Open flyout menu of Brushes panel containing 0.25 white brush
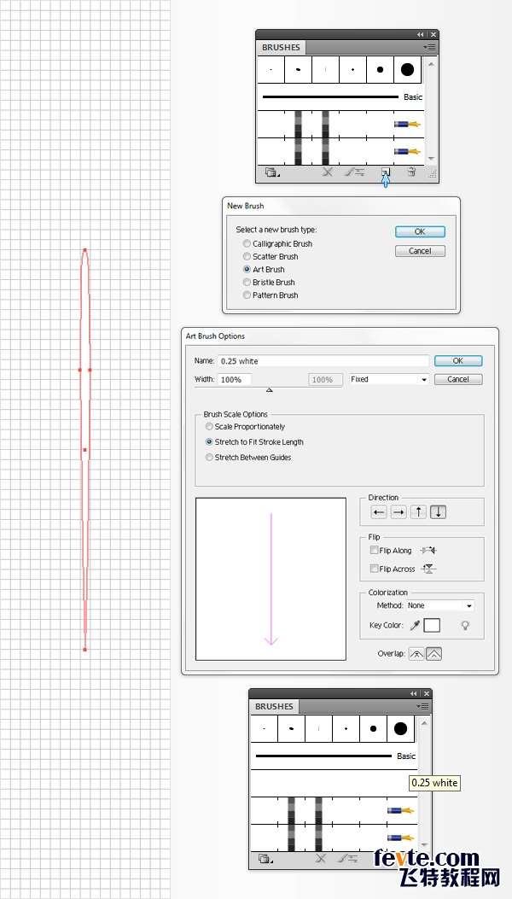512x899 pixels. (422, 706)
